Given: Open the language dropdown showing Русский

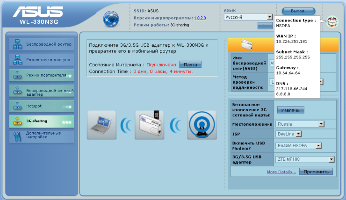Looking at the screenshot, I should coord(248,17).
